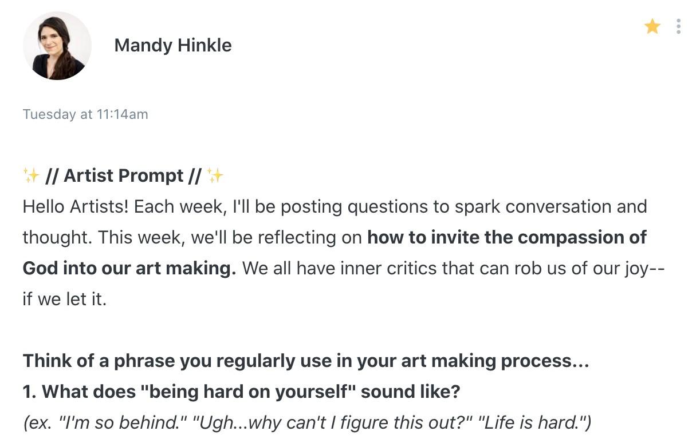Open the three-dot post options menu
Image resolution: width=700 pixels, height=447 pixels.
[679, 26]
